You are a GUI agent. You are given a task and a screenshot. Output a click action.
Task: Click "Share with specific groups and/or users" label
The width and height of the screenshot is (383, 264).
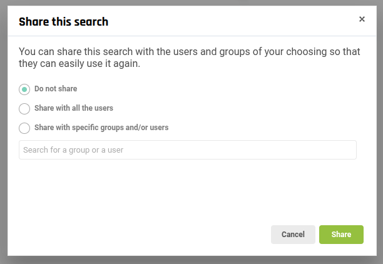101,128
